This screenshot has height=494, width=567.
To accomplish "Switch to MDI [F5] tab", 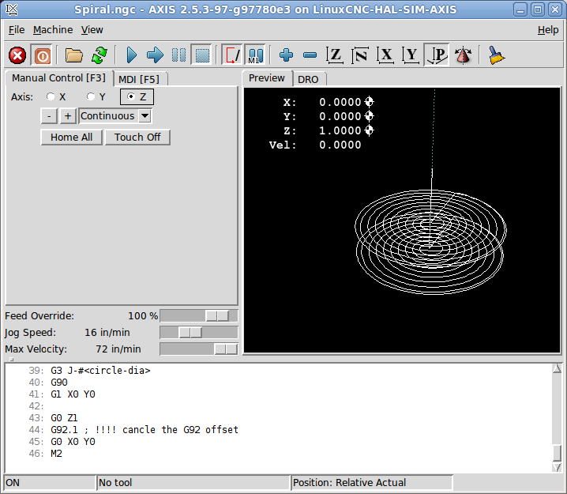I will [139, 79].
